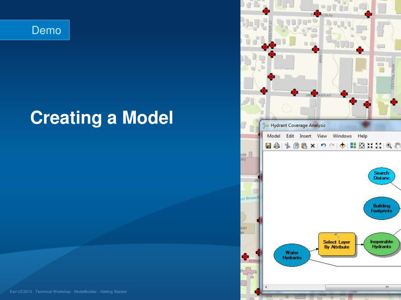401x300 pixels.
Task: Save the Hydrant Coverage Analysis model
Action: [268, 146]
